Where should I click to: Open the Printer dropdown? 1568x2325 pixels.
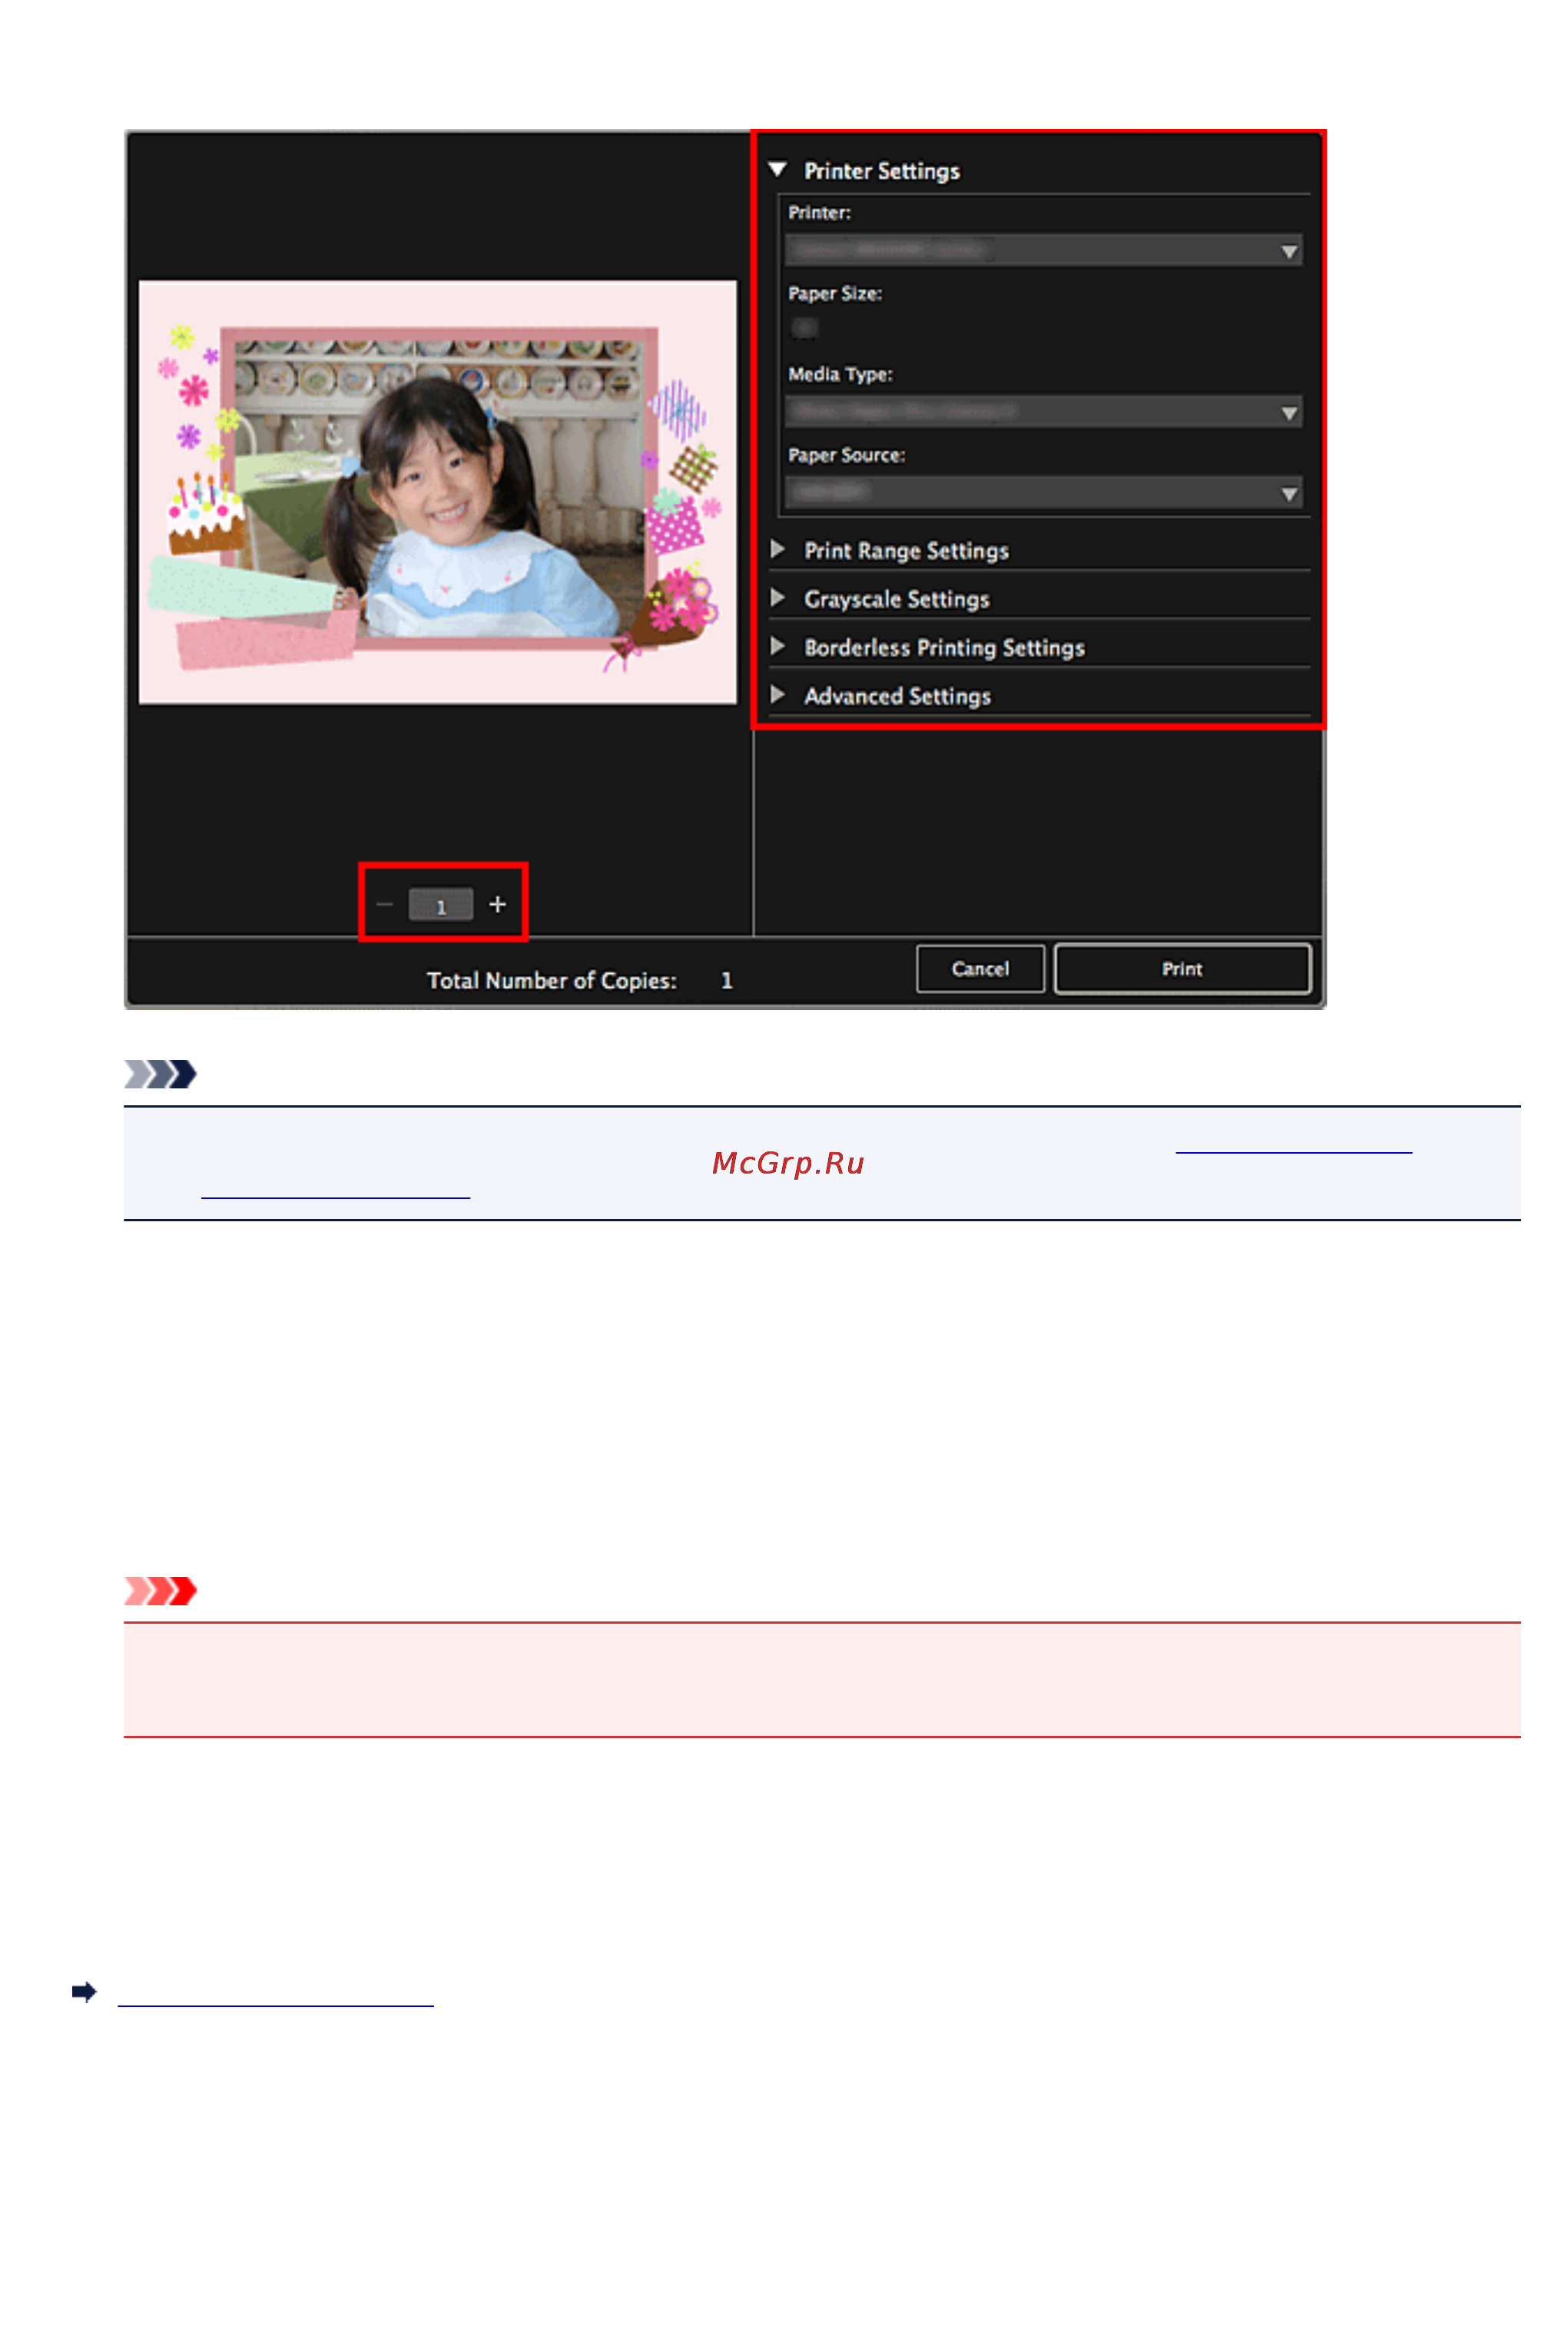pyautogui.click(x=1043, y=250)
